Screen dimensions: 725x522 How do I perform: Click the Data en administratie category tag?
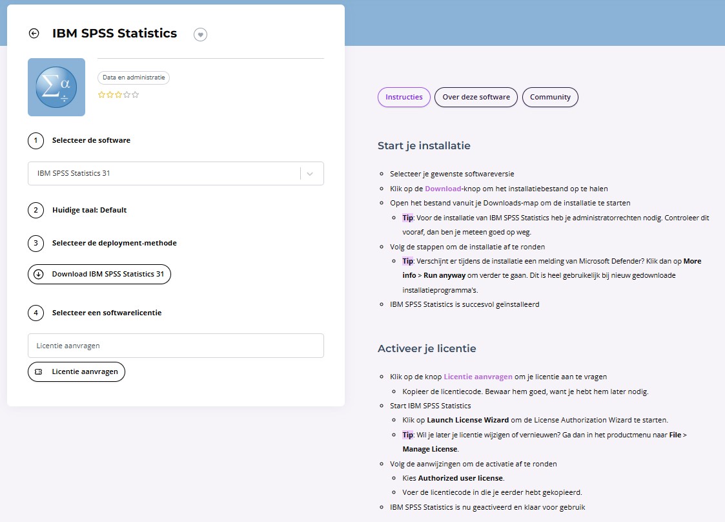[x=134, y=78]
